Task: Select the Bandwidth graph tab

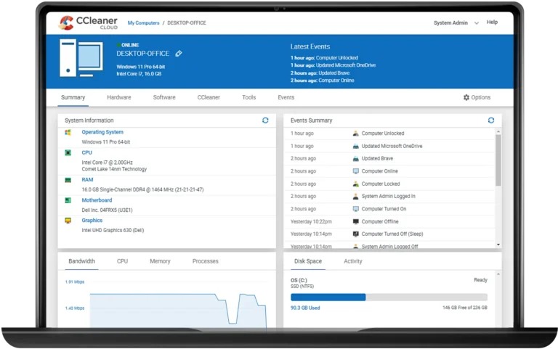Action: [81, 261]
